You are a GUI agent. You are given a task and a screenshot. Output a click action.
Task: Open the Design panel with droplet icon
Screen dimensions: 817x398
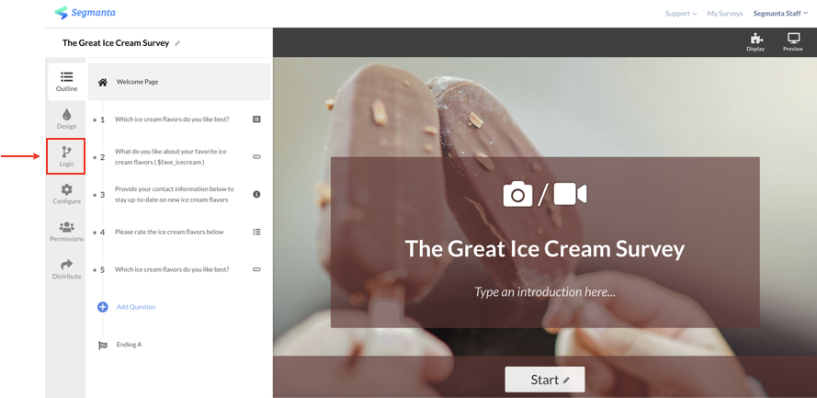click(x=66, y=119)
